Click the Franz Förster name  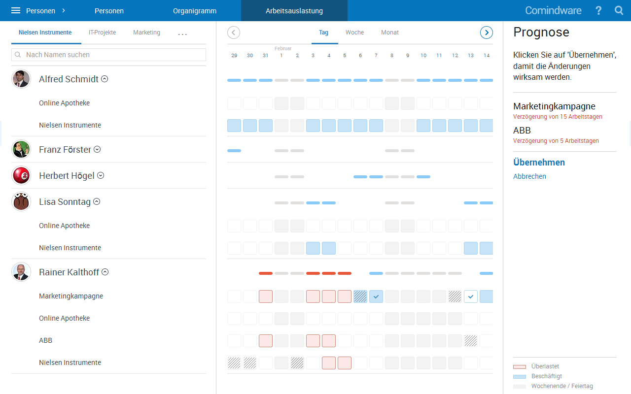(x=65, y=150)
